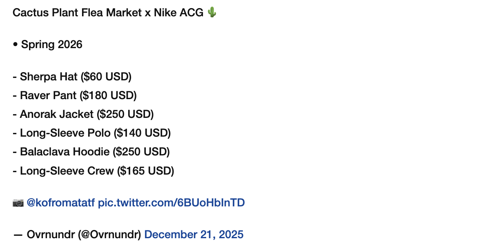Click the Raver Pant item text
The width and height of the screenshot is (494, 248).
point(48,95)
